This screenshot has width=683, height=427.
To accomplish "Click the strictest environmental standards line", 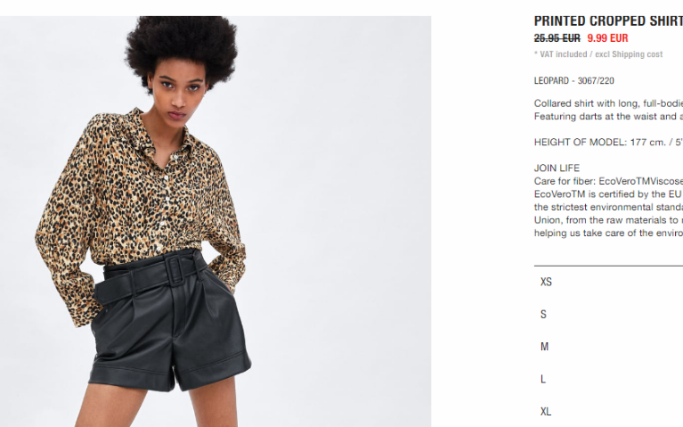I will click(608, 207).
